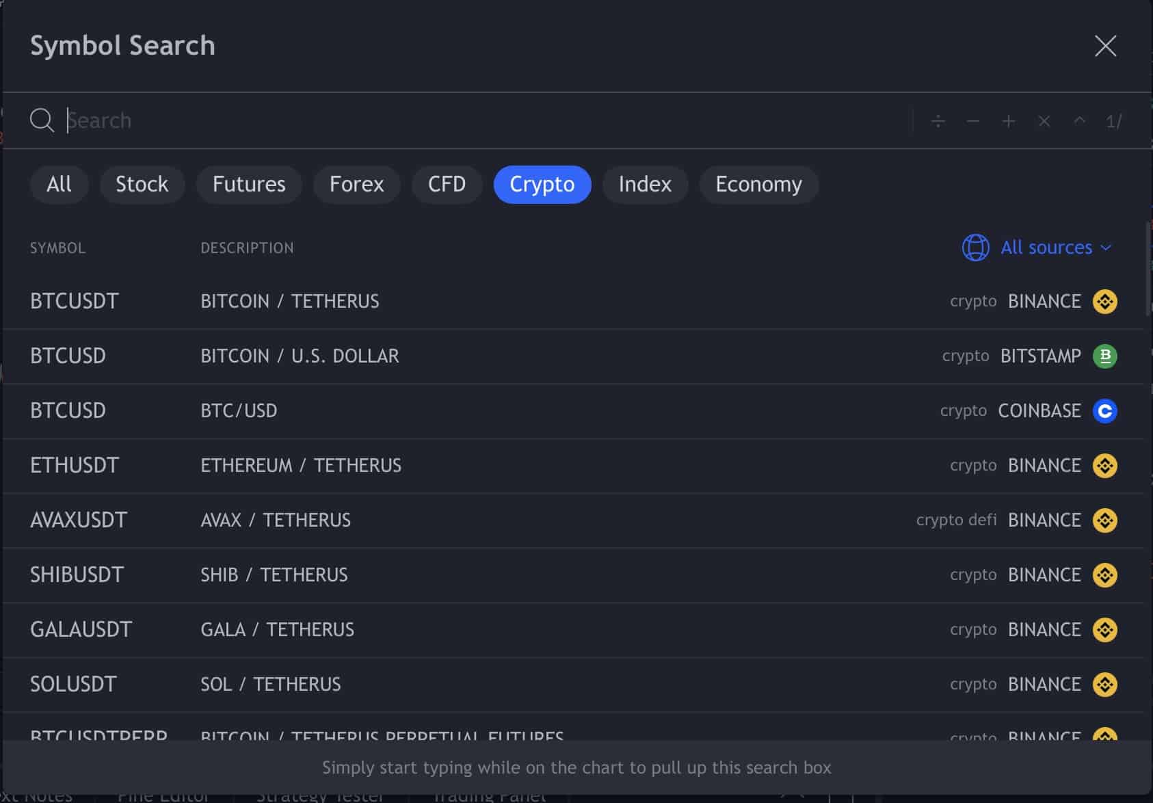Click the magnifier search icon

42,120
